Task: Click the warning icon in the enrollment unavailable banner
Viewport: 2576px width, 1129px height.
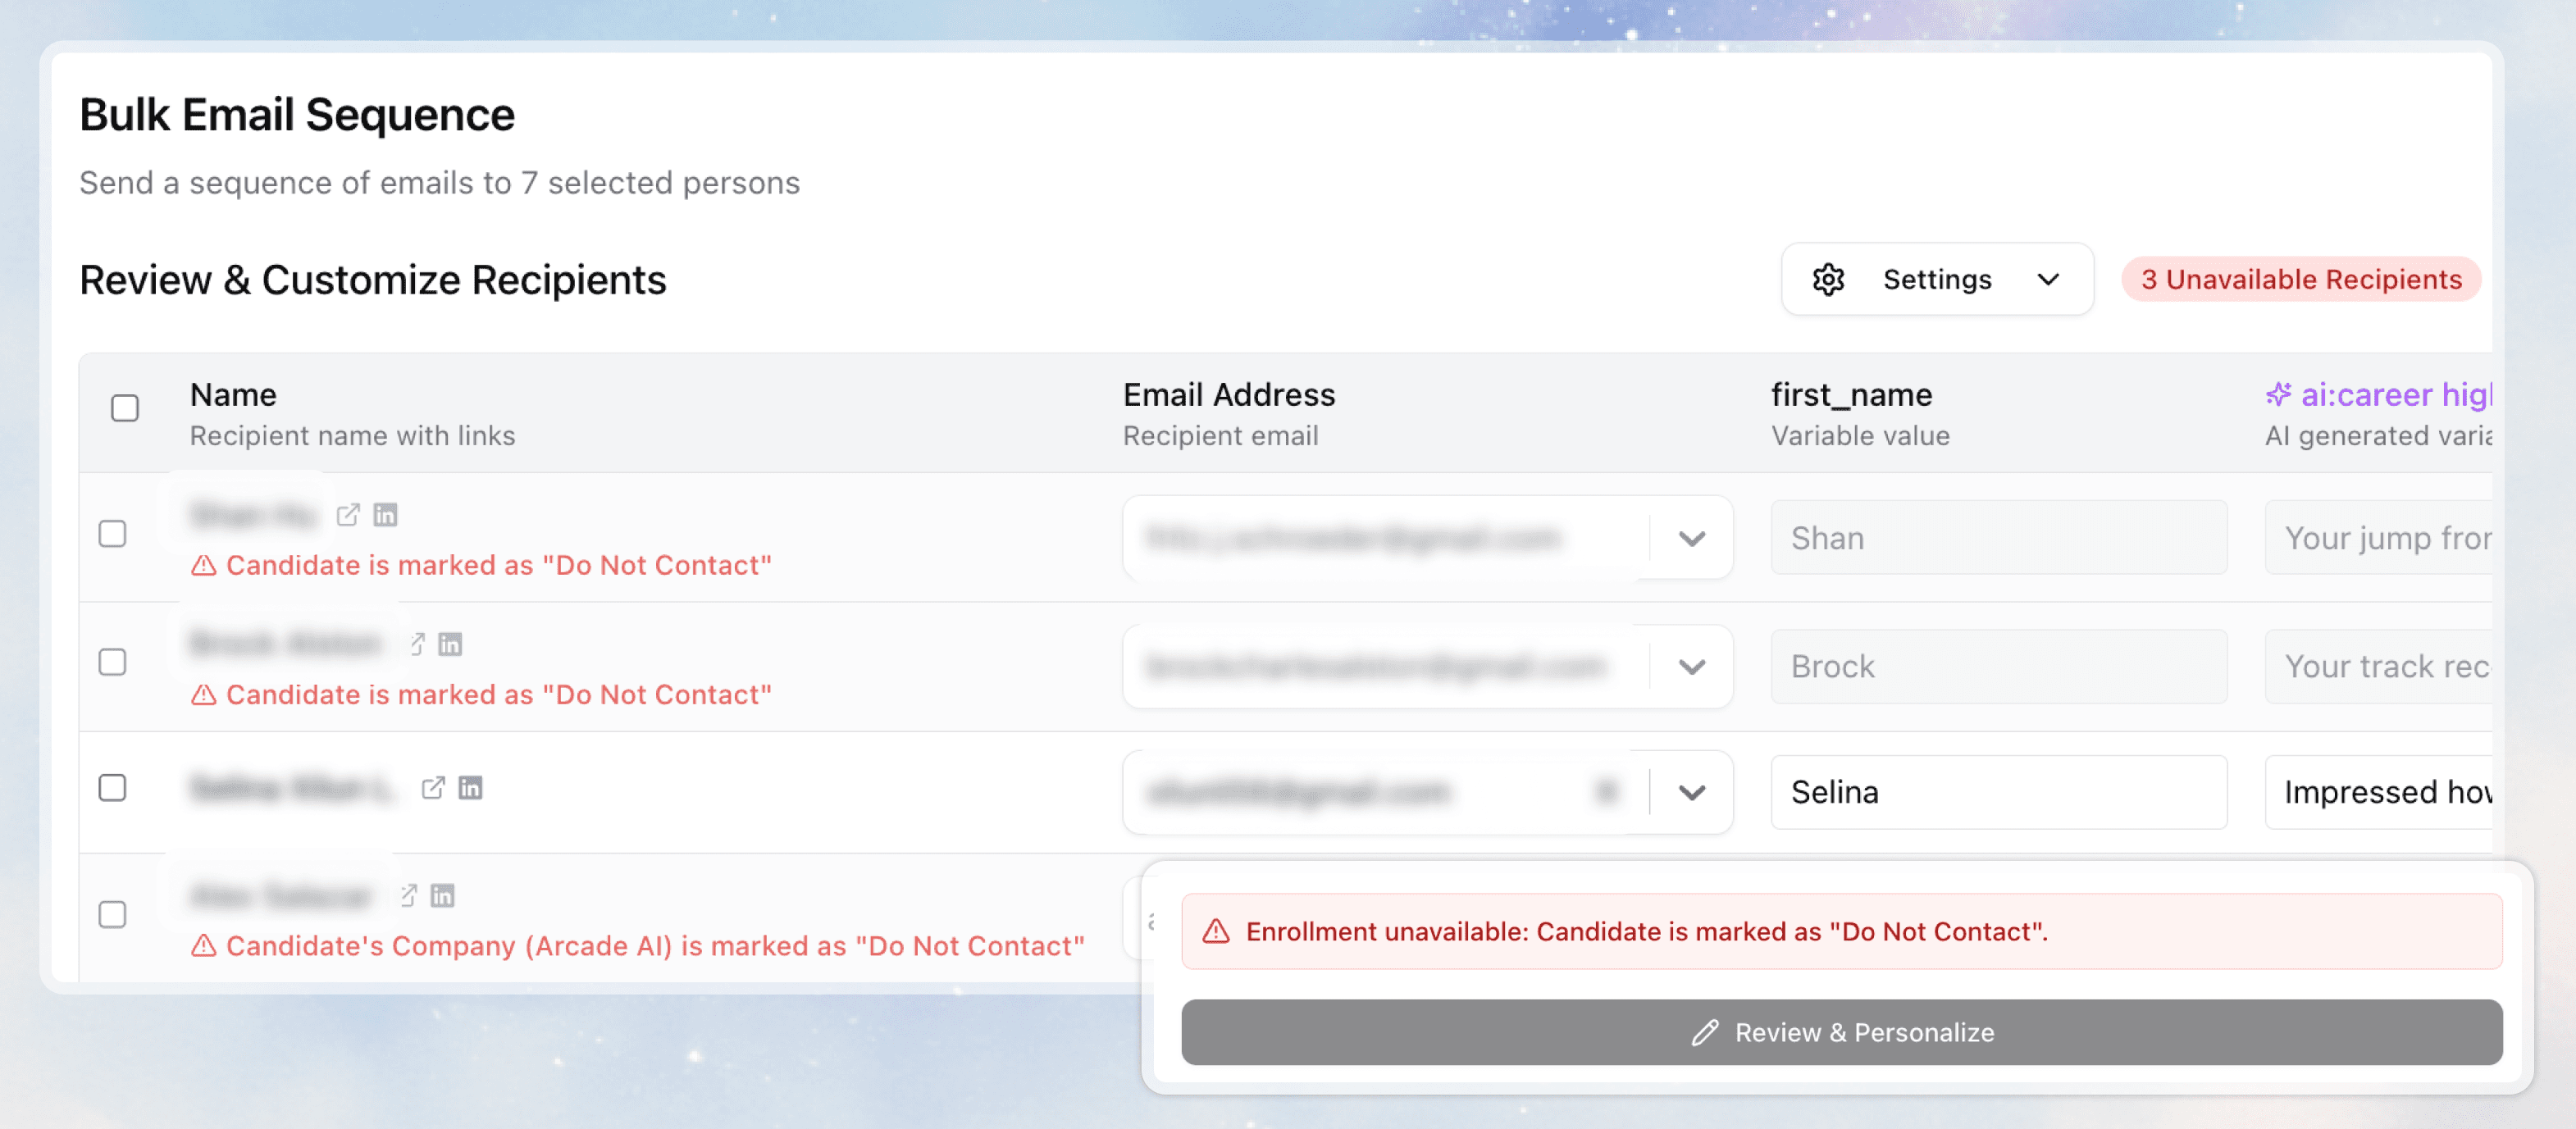Action: point(1215,931)
